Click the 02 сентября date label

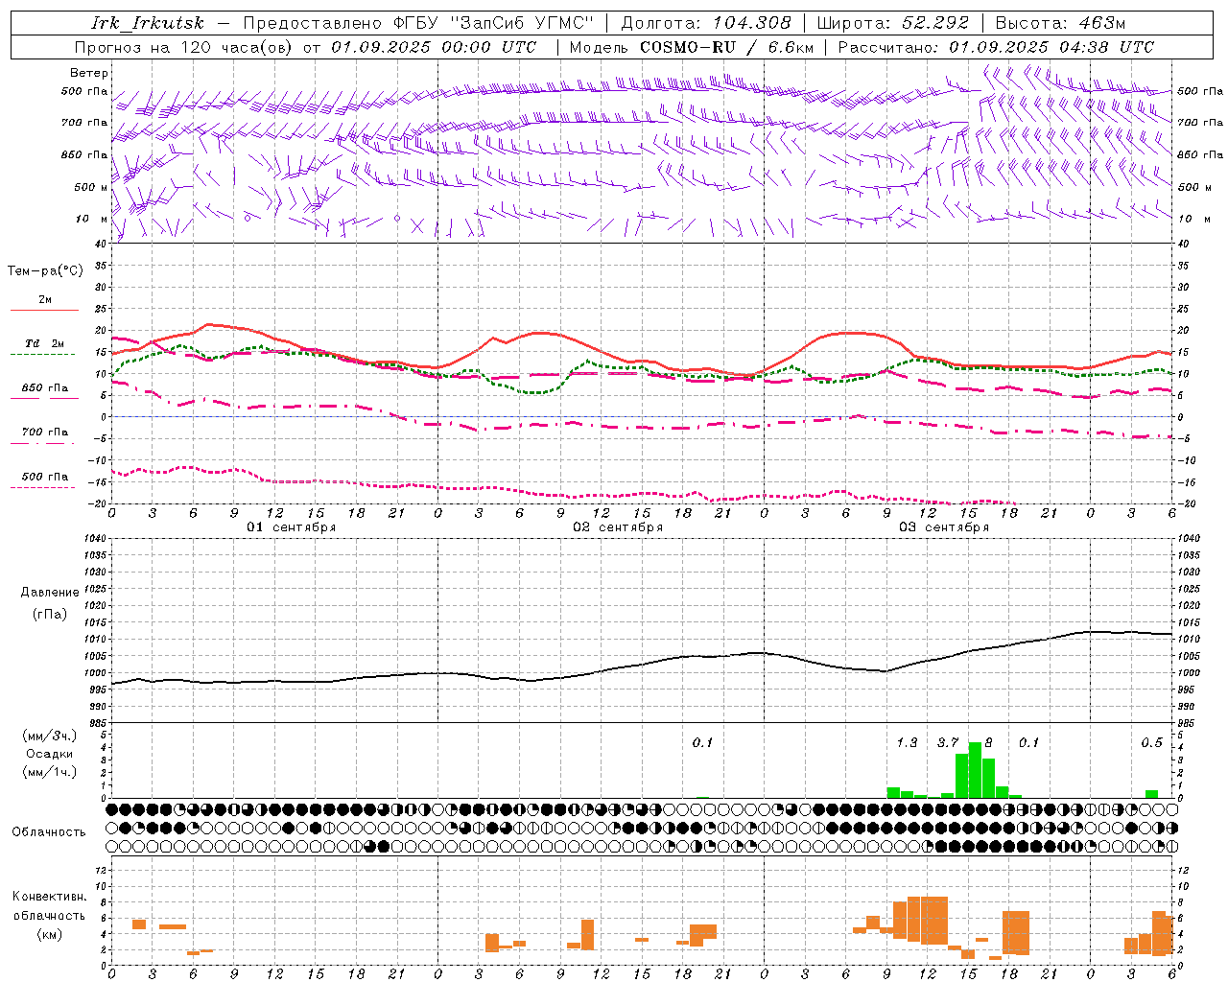(x=618, y=527)
